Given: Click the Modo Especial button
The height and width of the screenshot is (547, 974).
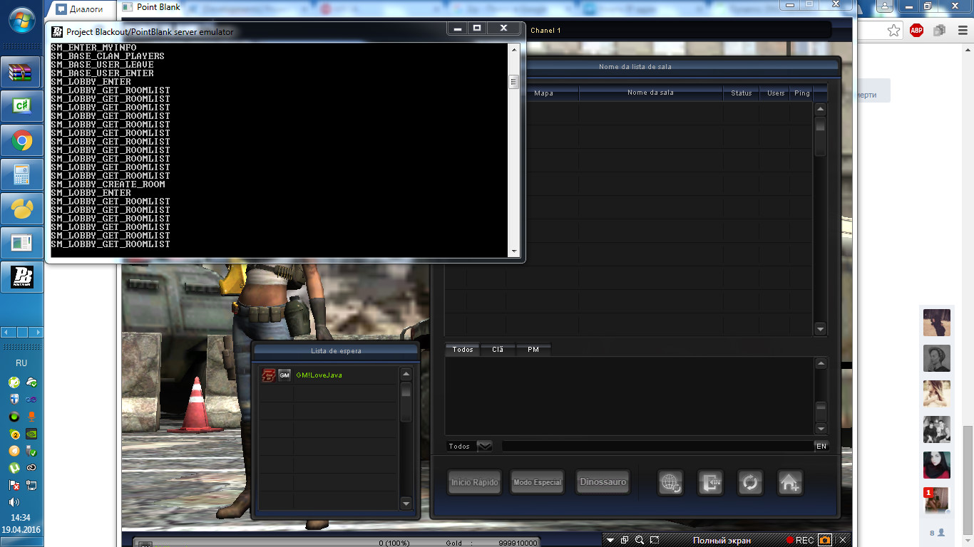Looking at the screenshot, I should pos(538,482).
